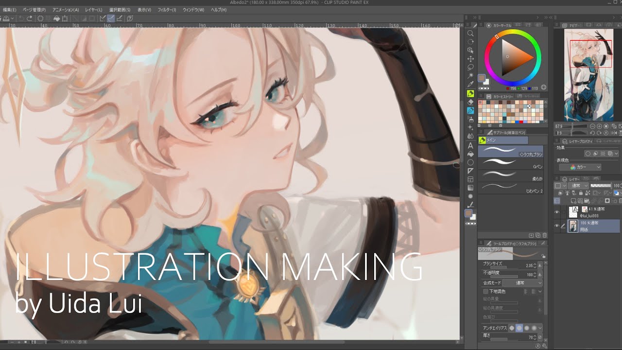The image size is (622, 350).
Task: Open 合成モード blending mode dropdown
Action: click(522, 282)
